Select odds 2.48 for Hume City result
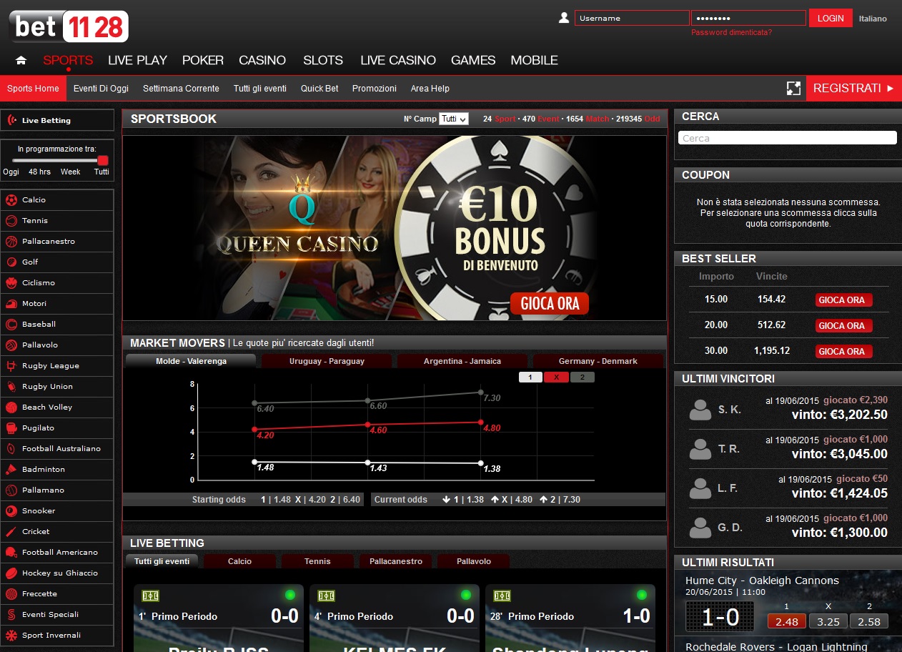This screenshot has height=652, width=902. 787,621
